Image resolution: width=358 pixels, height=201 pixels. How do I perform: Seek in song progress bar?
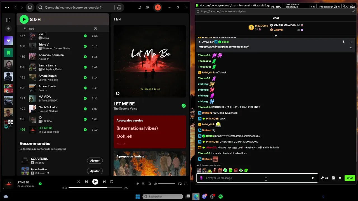click(x=95, y=188)
